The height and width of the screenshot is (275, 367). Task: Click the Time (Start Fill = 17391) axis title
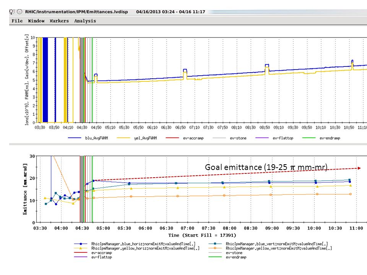(202, 235)
